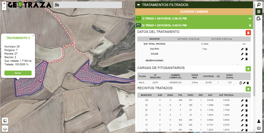
Task: Click the export document icon in sidebar
Action: coord(259,19)
